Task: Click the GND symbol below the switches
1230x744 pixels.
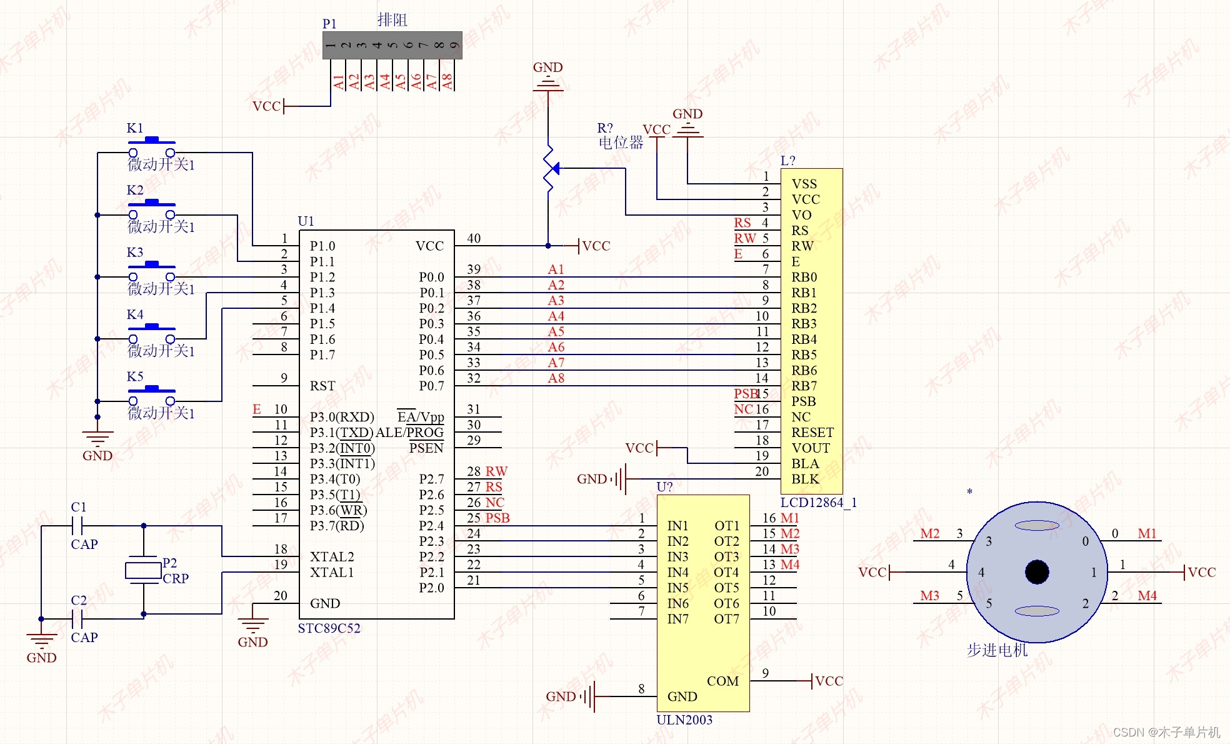Action: (x=97, y=438)
